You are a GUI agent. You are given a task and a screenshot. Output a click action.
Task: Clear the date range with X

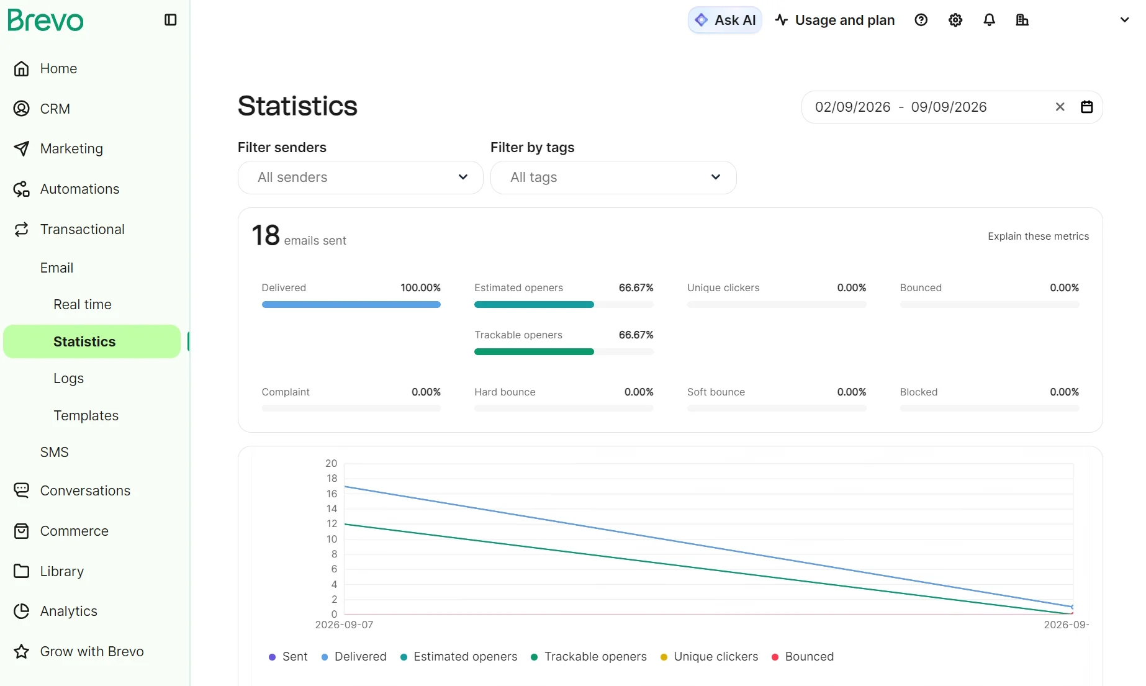pyautogui.click(x=1060, y=107)
